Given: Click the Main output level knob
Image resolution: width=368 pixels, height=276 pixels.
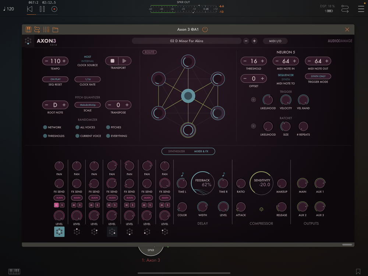Looking at the screenshot, I should [302, 183].
